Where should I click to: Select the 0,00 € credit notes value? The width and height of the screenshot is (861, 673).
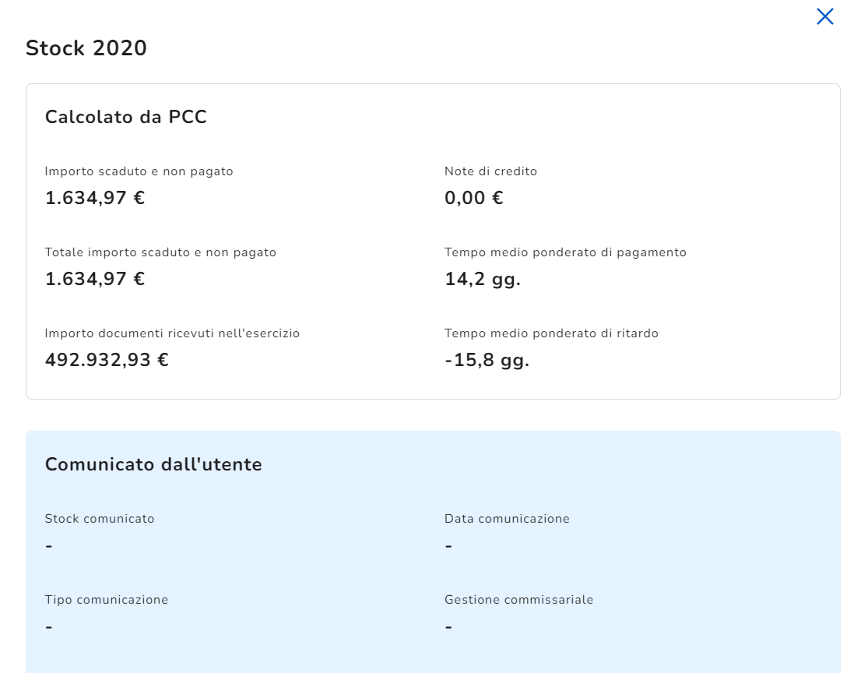[x=473, y=199]
